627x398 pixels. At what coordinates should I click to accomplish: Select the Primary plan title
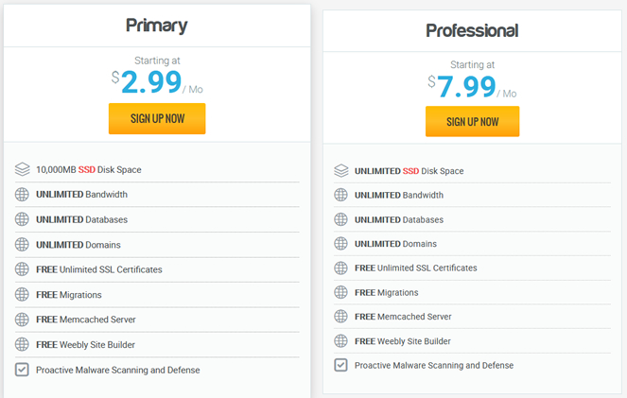click(x=157, y=26)
